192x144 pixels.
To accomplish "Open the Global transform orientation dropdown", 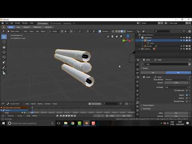I will tap(54, 31).
